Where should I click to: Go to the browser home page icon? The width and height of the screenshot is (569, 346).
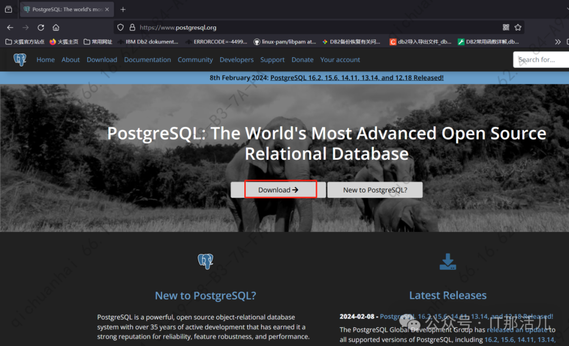click(x=56, y=27)
